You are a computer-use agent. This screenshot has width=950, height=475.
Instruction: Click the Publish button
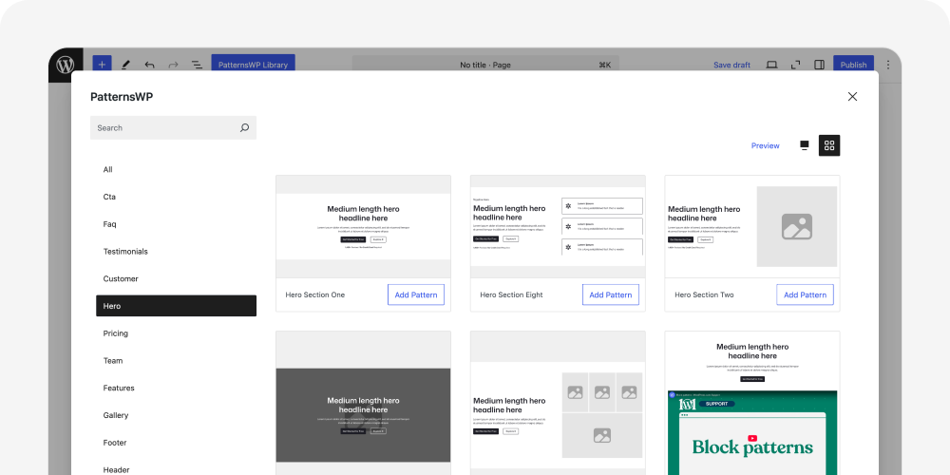coord(853,65)
